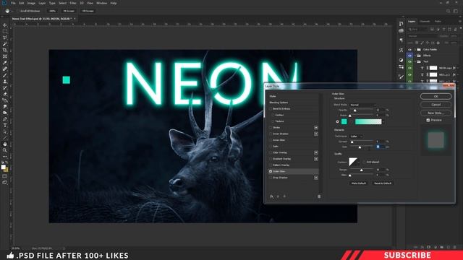Screen dimensions: 463x260
Task: Select the Gradient tool
Action: pos(5,100)
